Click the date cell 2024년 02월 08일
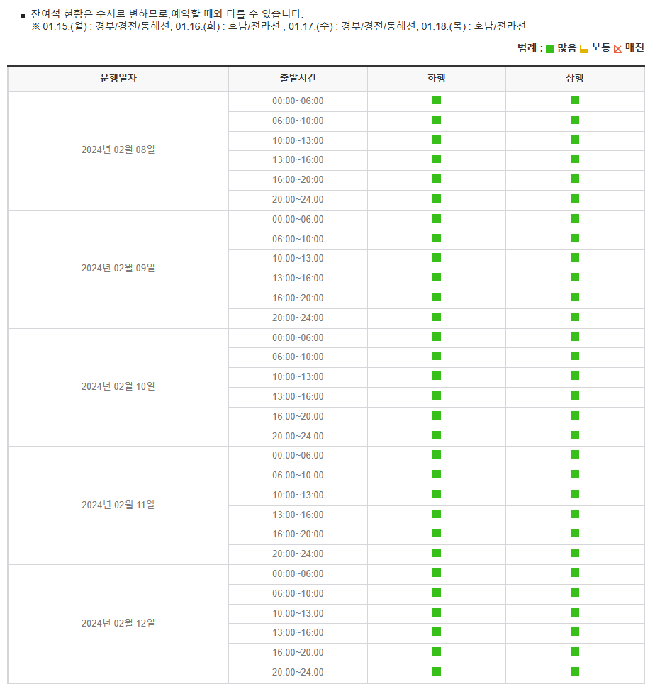 118,150
